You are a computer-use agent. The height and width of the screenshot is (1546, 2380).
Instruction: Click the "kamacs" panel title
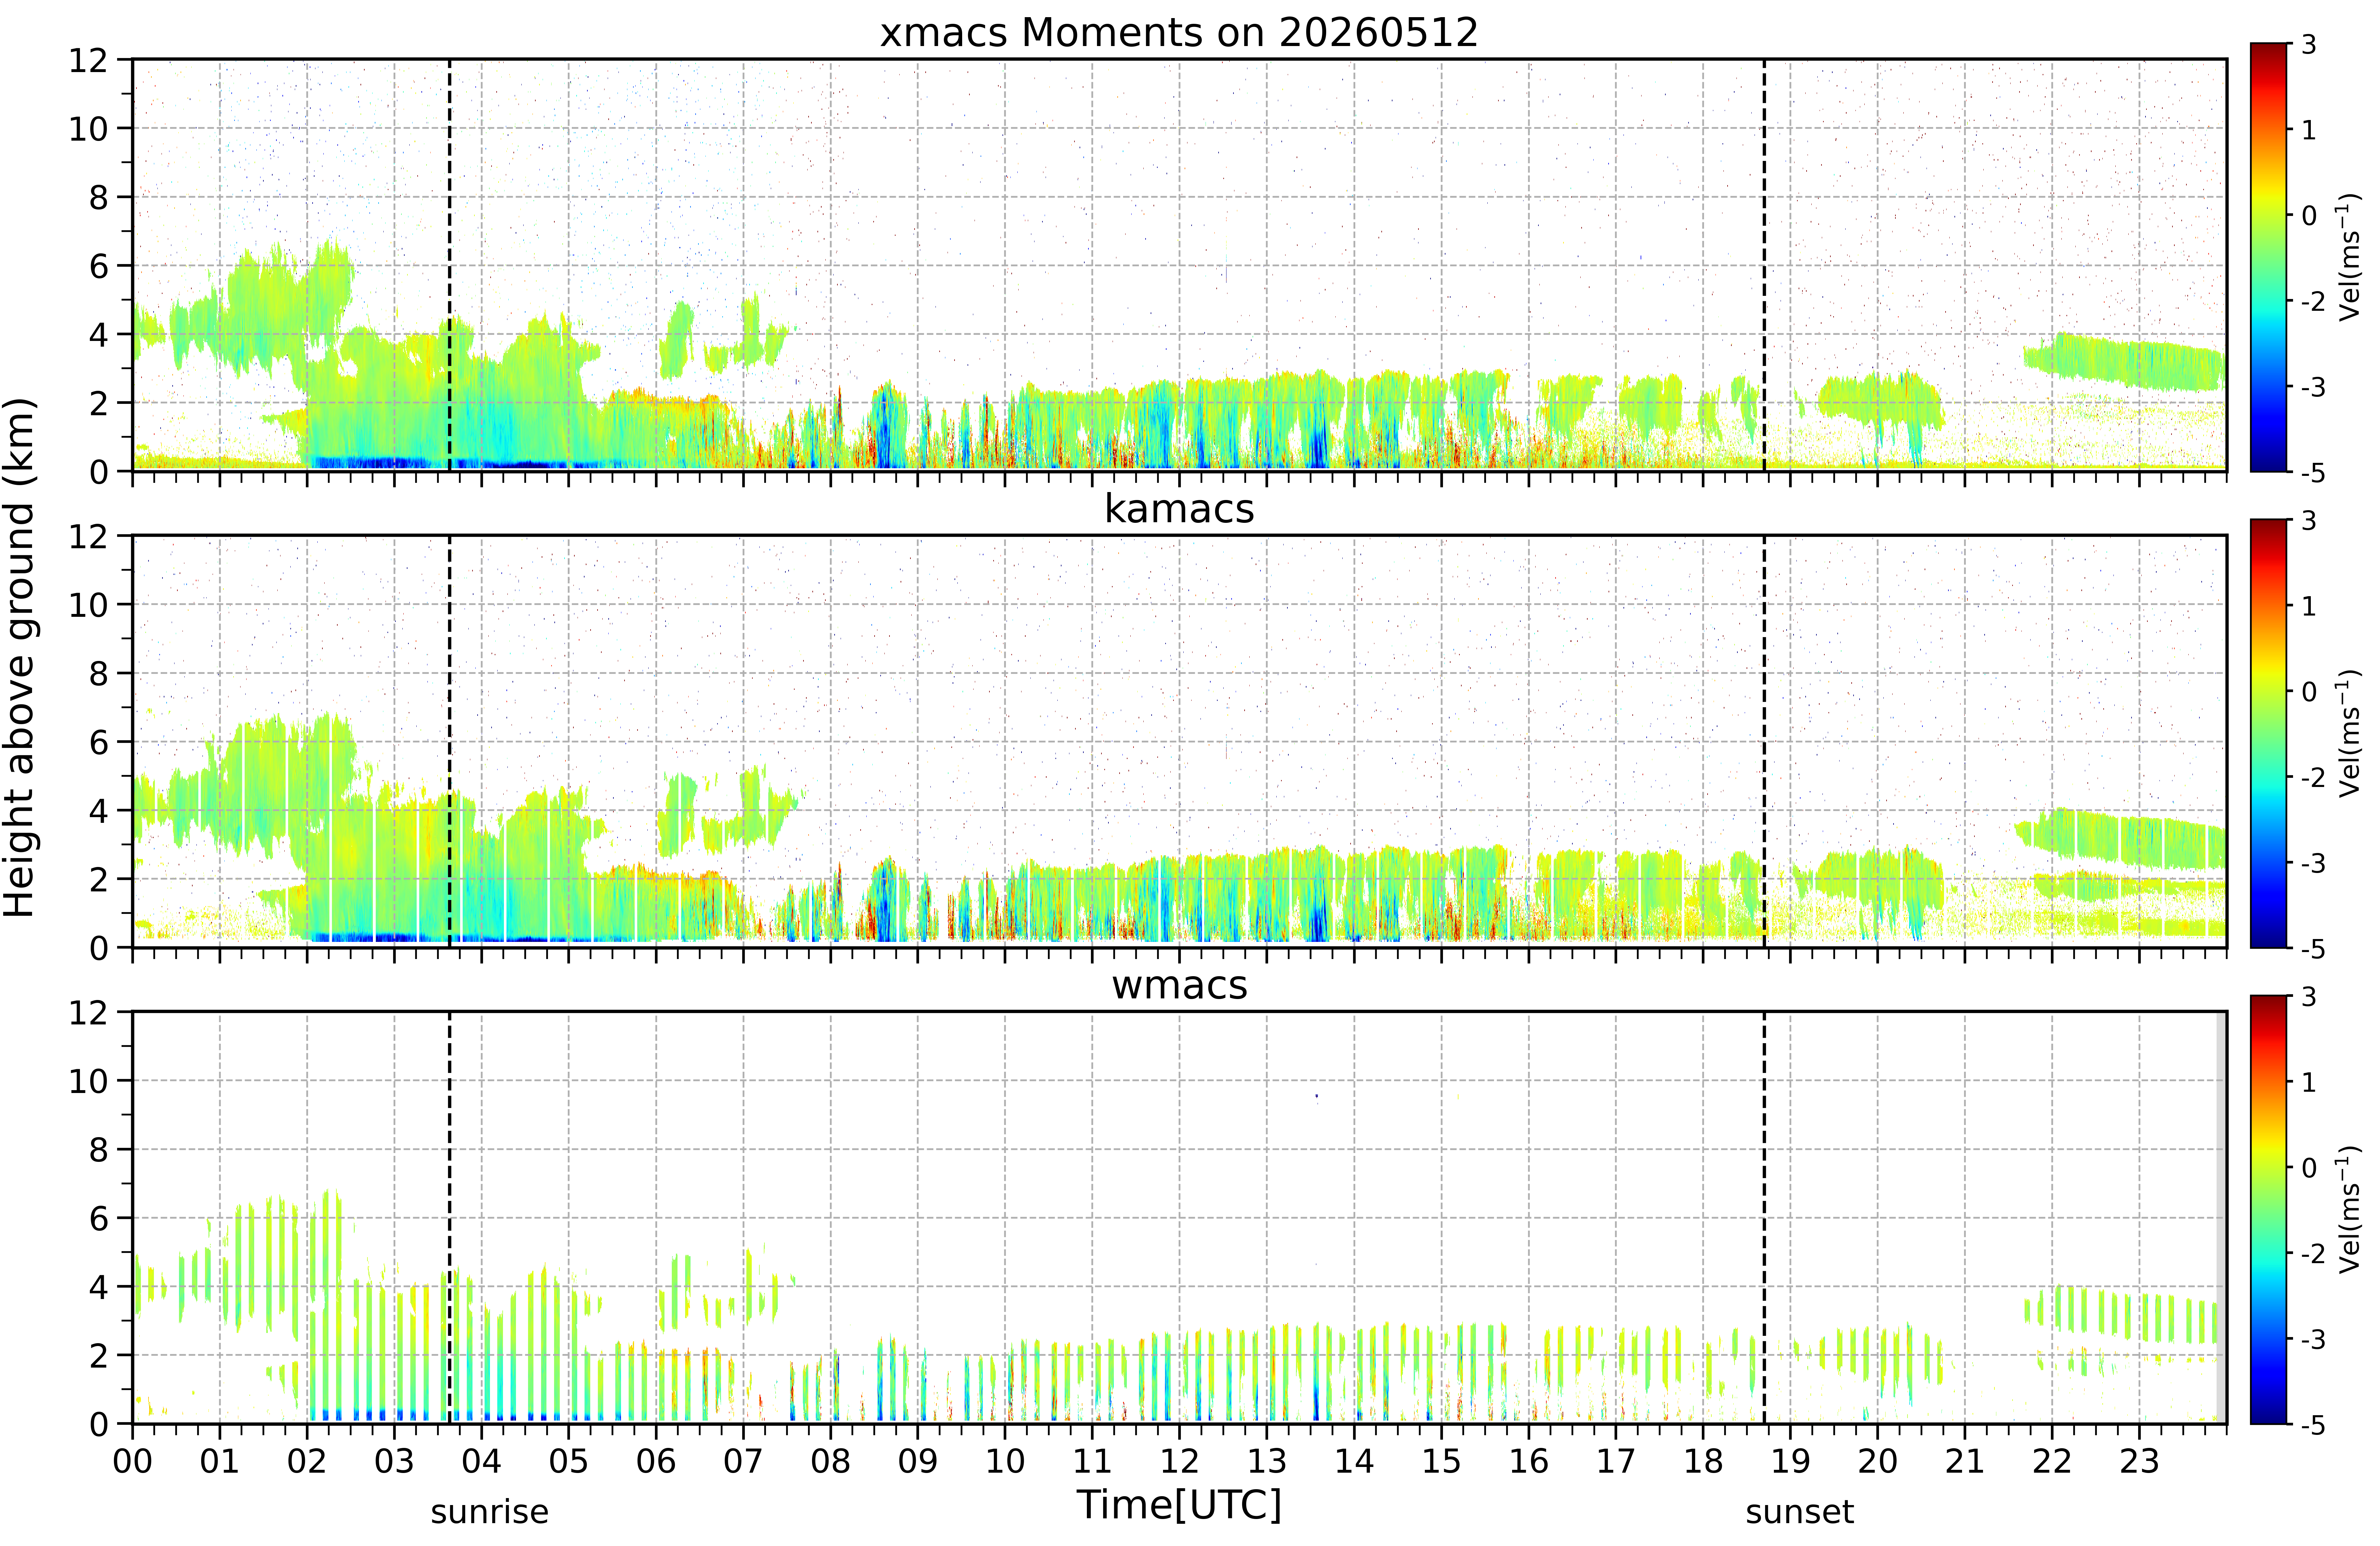coord(1179,508)
